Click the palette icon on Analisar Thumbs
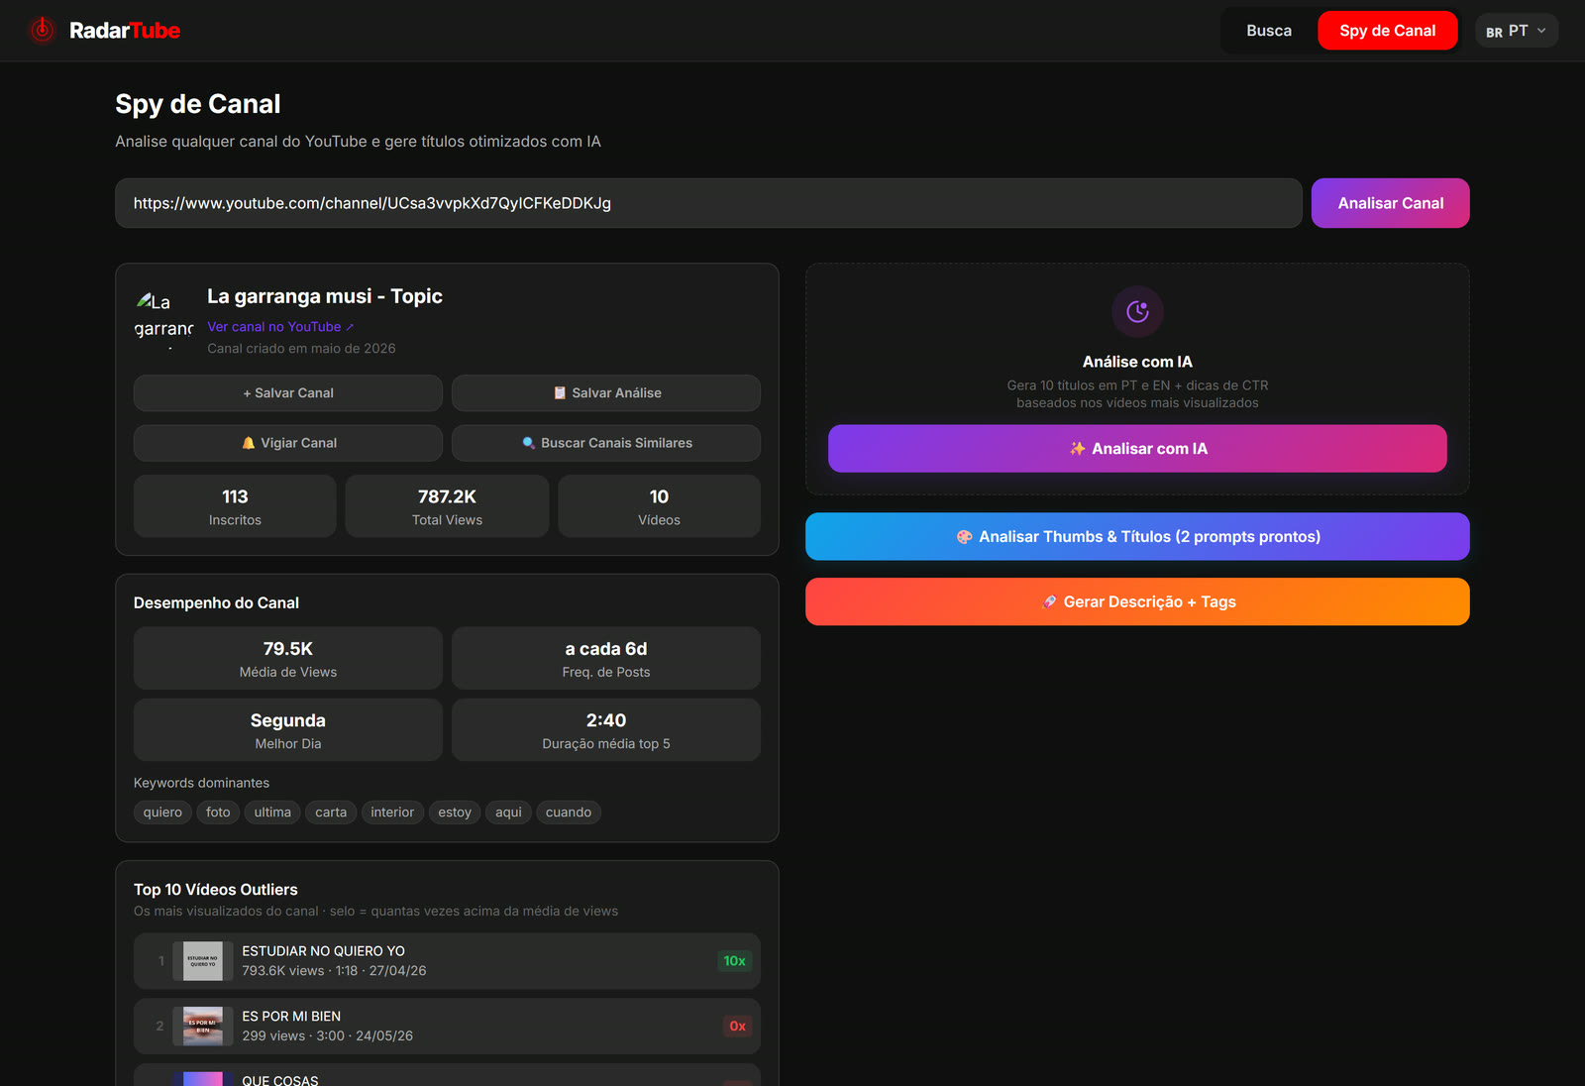The height and width of the screenshot is (1086, 1585). point(964,537)
